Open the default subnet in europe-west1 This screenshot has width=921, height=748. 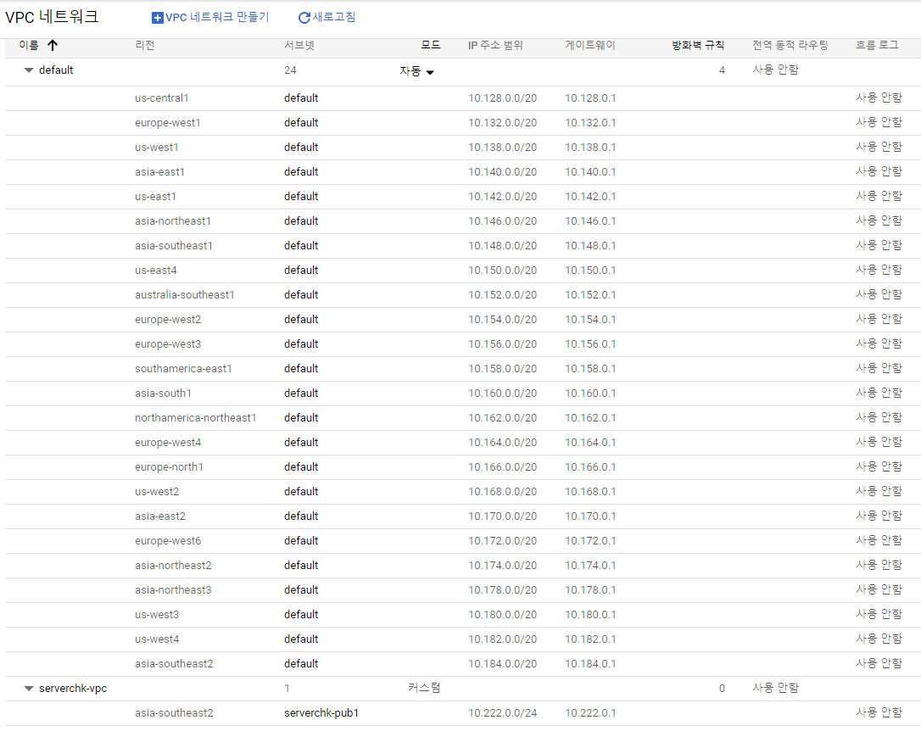[x=301, y=123]
